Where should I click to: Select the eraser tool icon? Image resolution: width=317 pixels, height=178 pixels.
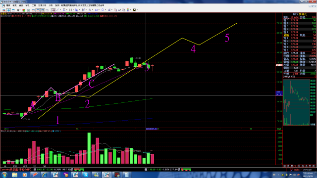(x=120, y=10)
